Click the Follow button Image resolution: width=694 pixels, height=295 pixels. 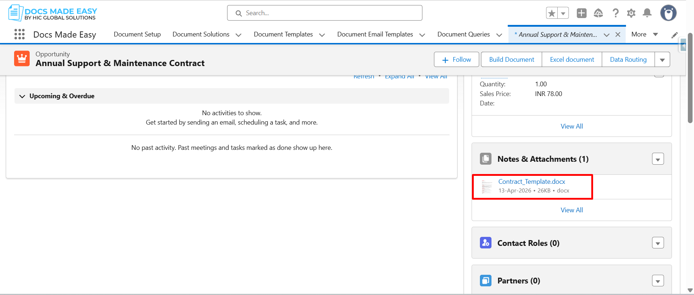[x=456, y=60]
